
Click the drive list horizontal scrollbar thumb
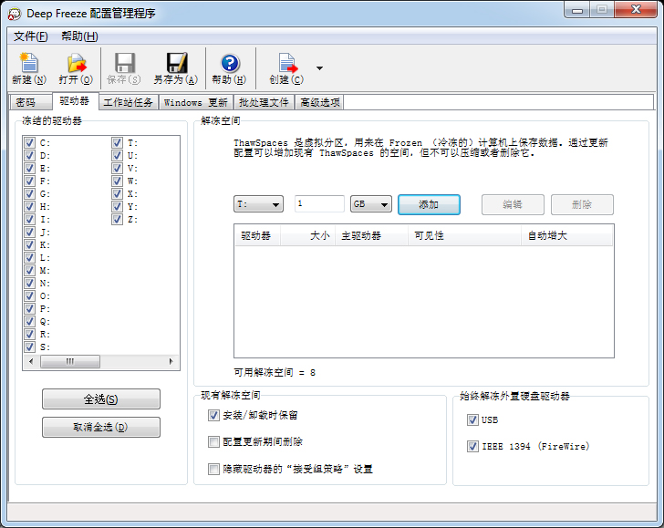pos(70,362)
